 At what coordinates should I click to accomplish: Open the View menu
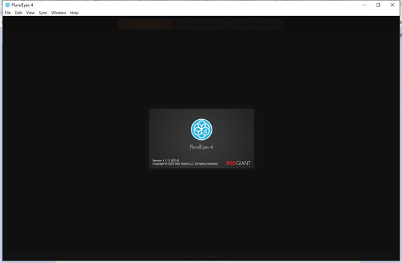pyautogui.click(x=30, y=13)
